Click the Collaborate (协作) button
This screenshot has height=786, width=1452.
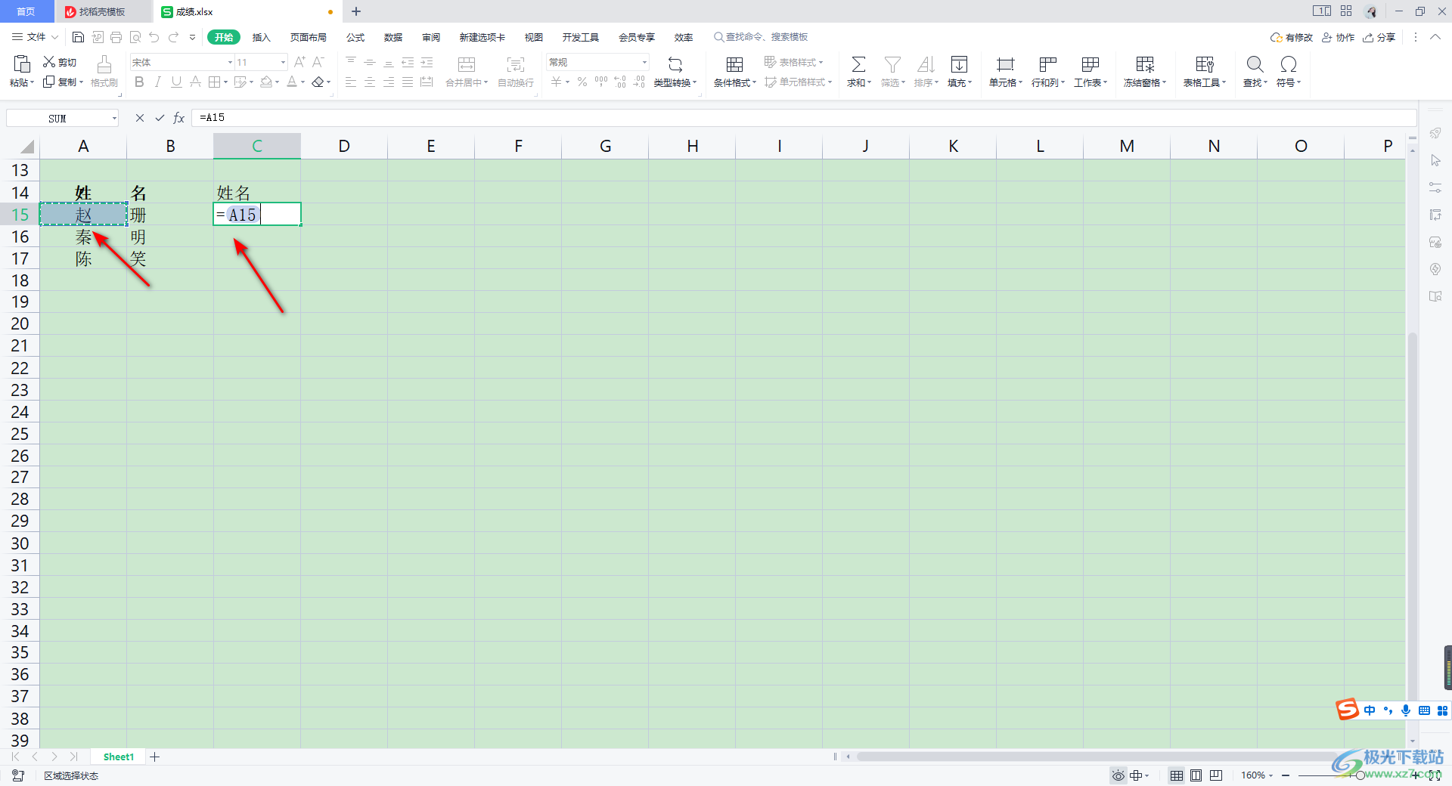point(1339,37)
